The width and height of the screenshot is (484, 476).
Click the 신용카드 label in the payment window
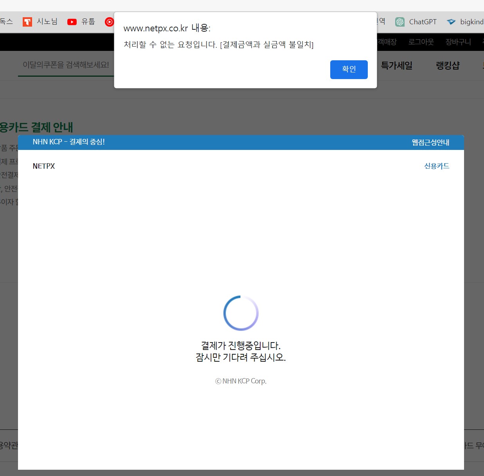437,166
